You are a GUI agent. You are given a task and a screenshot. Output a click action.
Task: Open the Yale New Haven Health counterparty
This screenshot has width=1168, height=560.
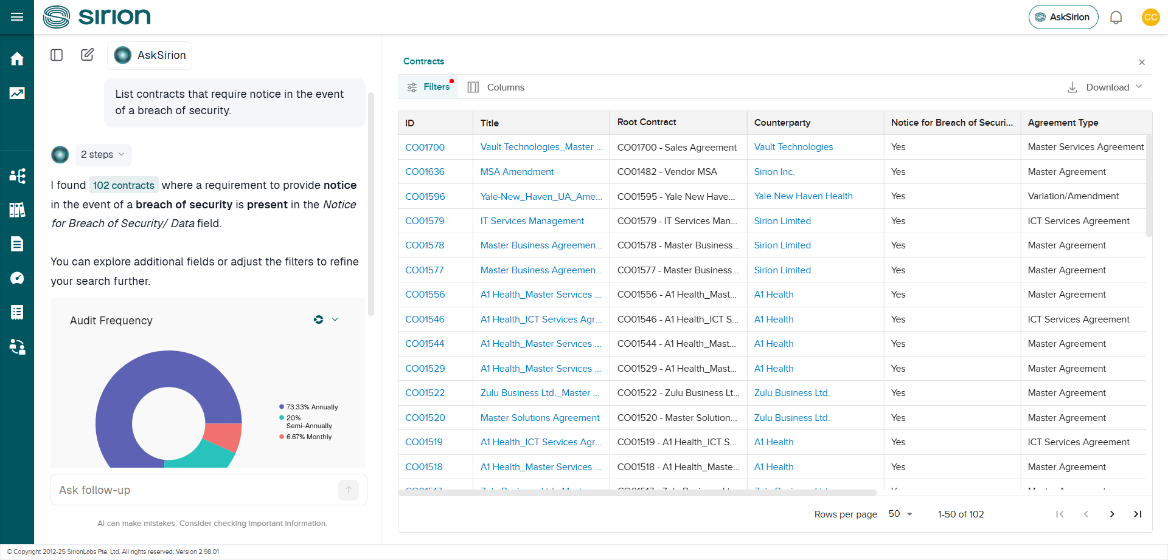[x=803, y=196]
